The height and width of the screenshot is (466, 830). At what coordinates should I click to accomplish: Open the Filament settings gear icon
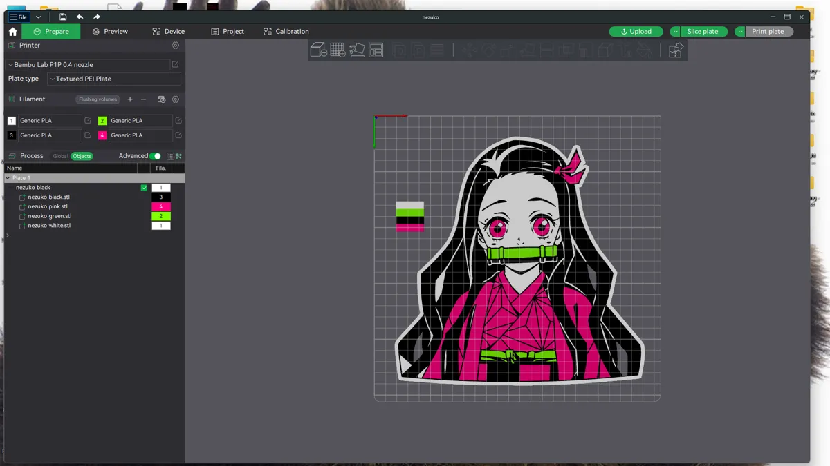(x=176, y=99)
